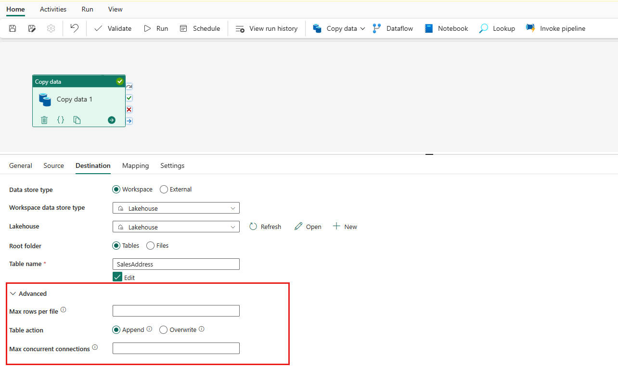Open the Activities ribbon tab
The width and height of the screenshot is (618, 368).
pos(53,9)
